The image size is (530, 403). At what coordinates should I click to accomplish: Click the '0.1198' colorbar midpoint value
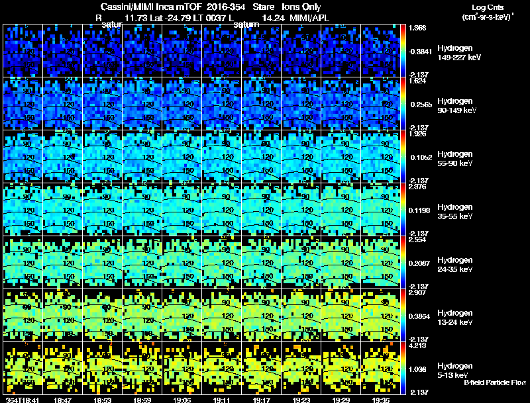(x=419, y=210)
